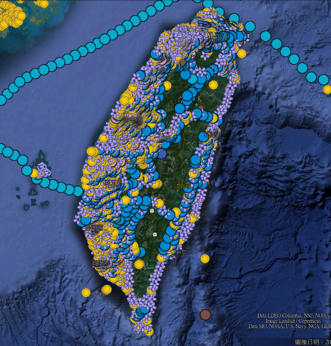Click the yellow sun marker east of 台东
This screenshot has width=331, height=346.
pos(204,259)
